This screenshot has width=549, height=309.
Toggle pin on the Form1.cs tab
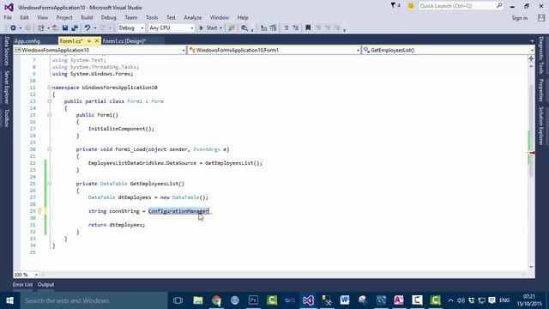click(x=89, y=41)
